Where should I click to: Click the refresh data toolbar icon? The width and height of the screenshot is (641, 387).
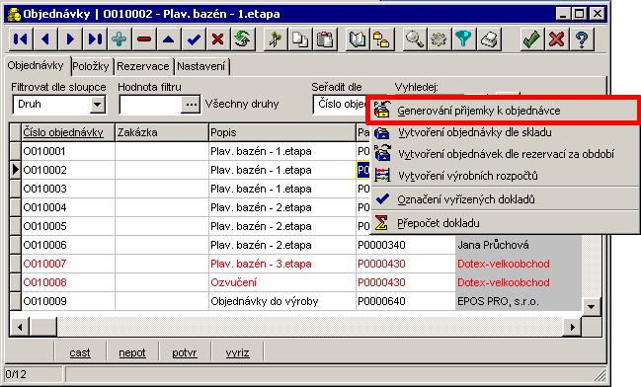pyautogui.click(x=242, y=39)
